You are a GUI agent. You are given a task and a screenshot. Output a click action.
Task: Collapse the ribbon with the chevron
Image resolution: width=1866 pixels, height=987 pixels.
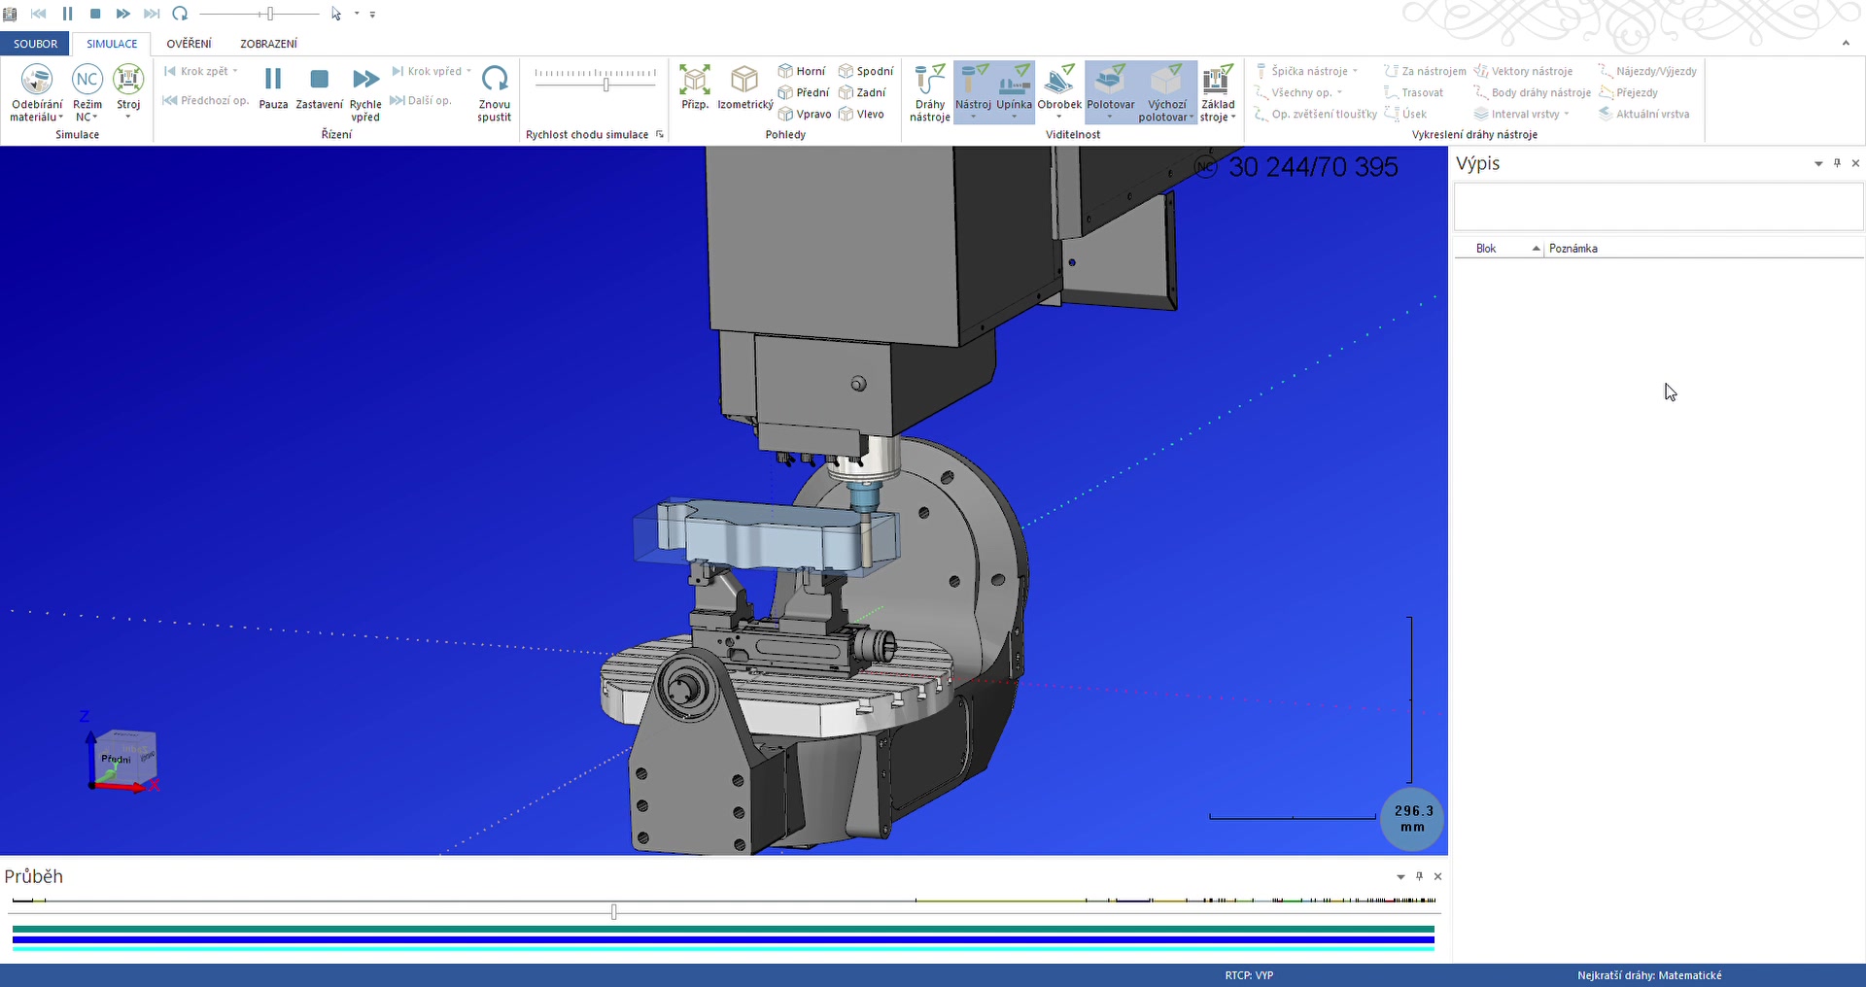point(1845,43)
